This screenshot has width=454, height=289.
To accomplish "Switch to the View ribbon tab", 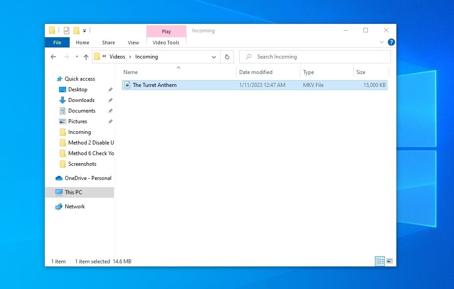I will pyautogui.click(x=133, y=43).
